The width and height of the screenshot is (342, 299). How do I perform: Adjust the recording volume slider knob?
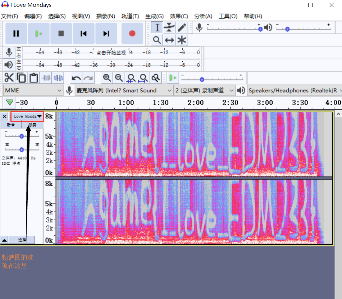click(x=260, y=29)
